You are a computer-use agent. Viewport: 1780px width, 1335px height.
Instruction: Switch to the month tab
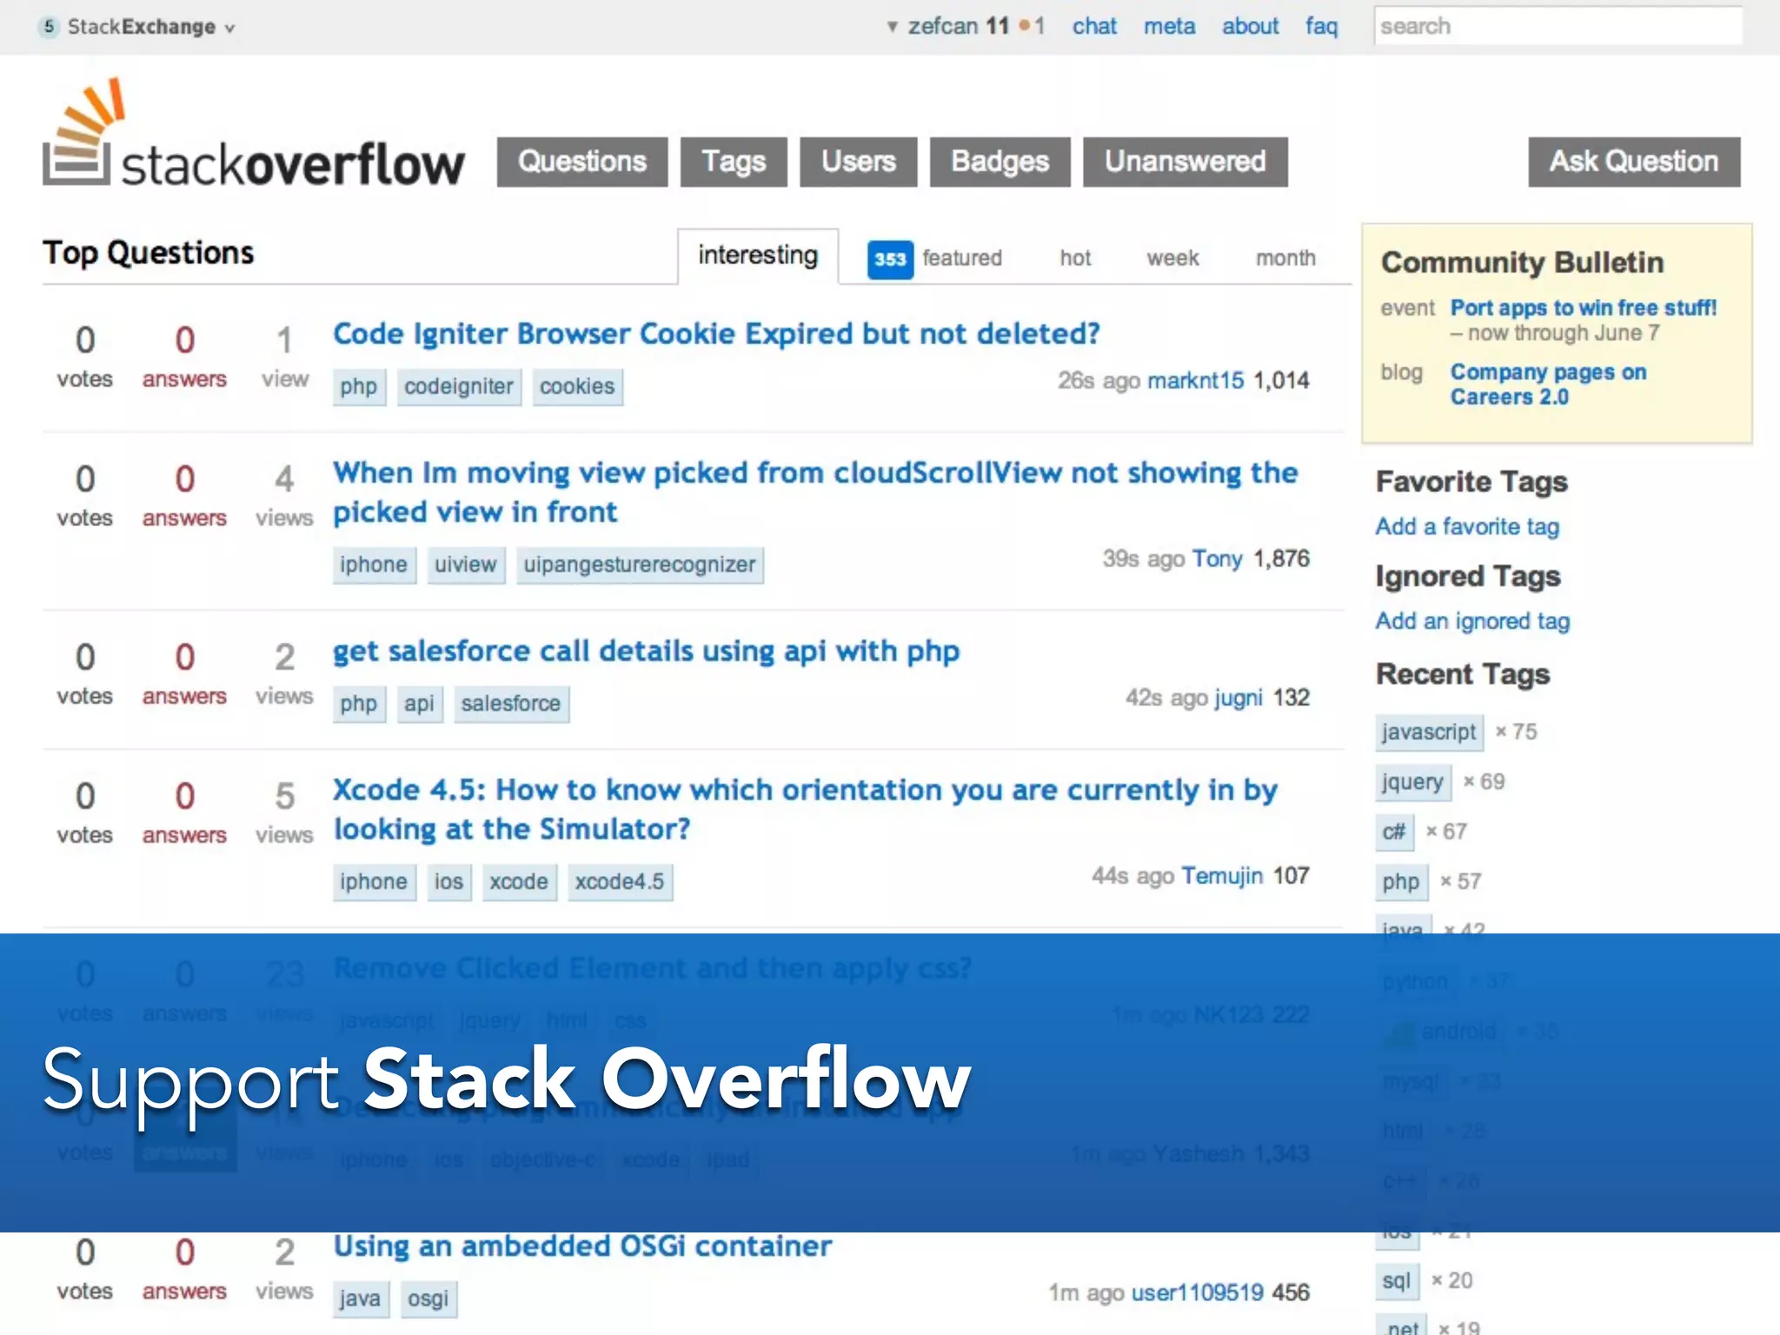[x=1285, y=258]
